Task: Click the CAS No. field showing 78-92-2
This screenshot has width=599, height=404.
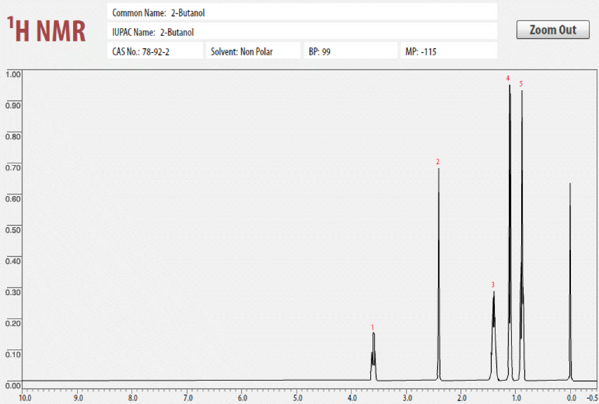Action: pyautogui.click(x=155, y=50)
